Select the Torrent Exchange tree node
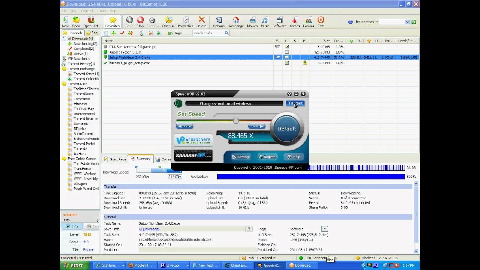Screen dimensions: 480x270 tap(81, 69)
